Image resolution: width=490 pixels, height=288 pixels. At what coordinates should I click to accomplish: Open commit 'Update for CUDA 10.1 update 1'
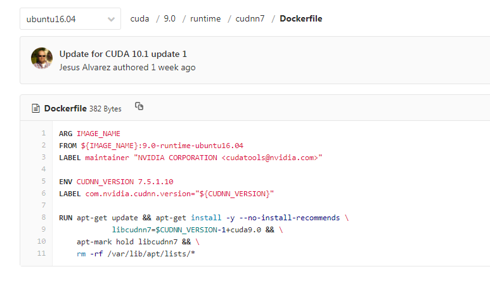[x=123, y=54]
